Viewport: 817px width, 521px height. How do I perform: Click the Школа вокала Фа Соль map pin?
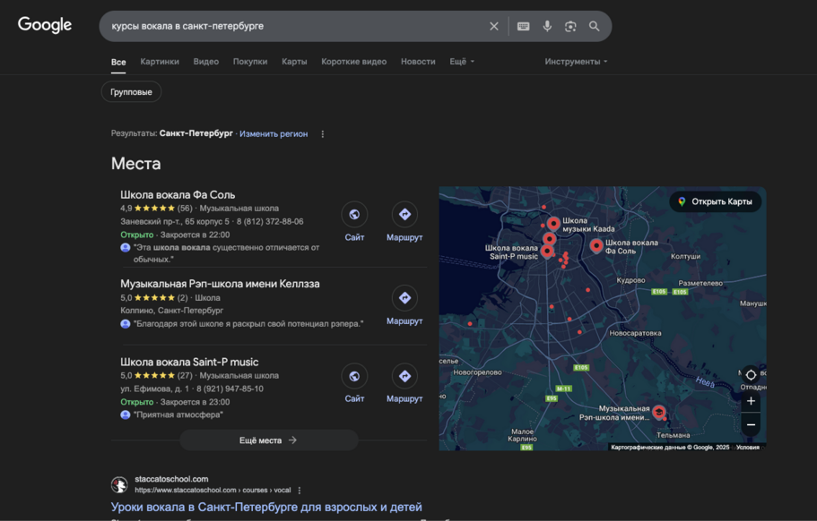596,245
